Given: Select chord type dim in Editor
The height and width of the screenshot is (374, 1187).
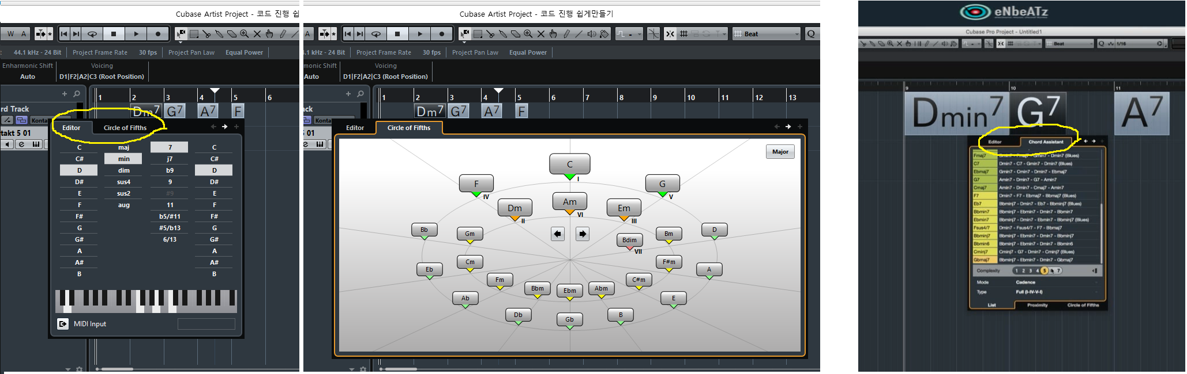Looking at the screenshot, I should 124,170.
